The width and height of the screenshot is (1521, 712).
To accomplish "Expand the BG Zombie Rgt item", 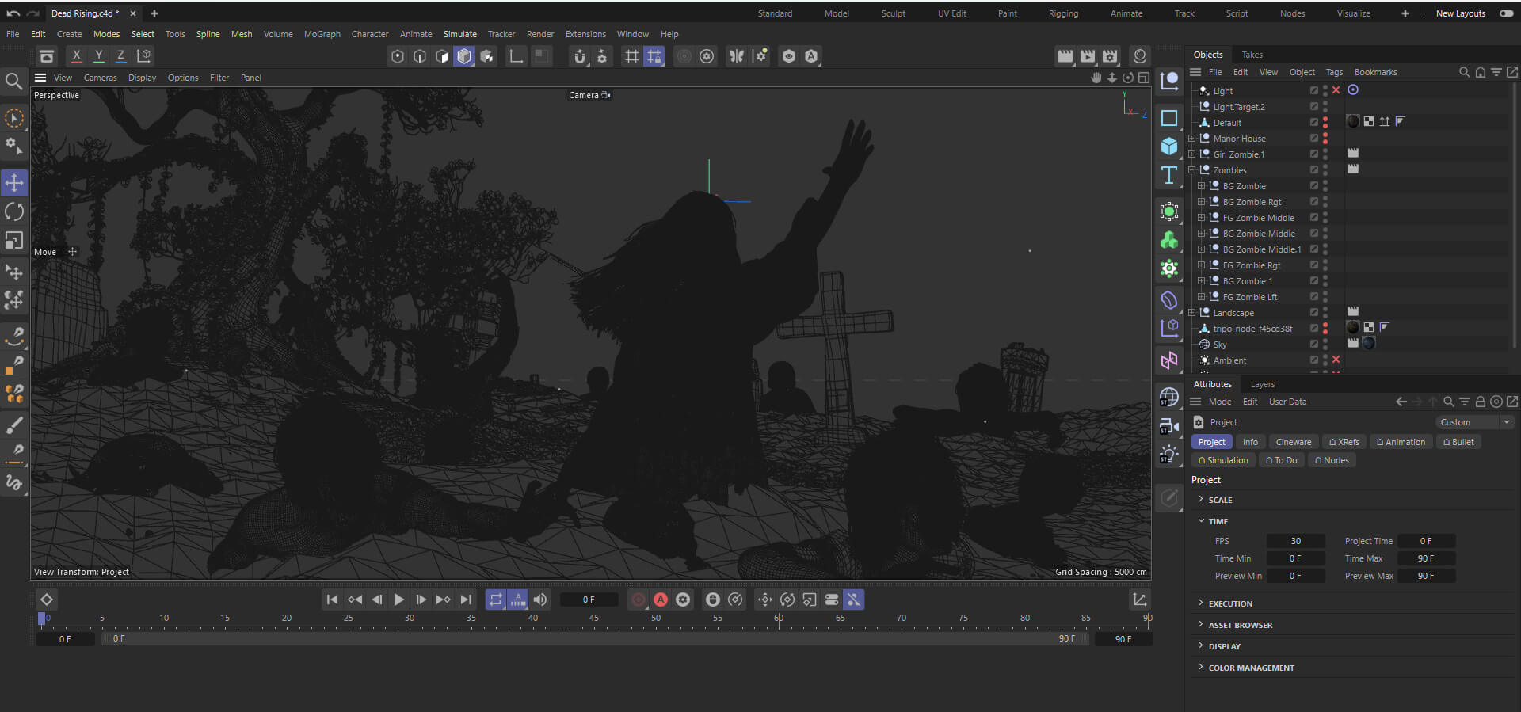I will 1202,202.
